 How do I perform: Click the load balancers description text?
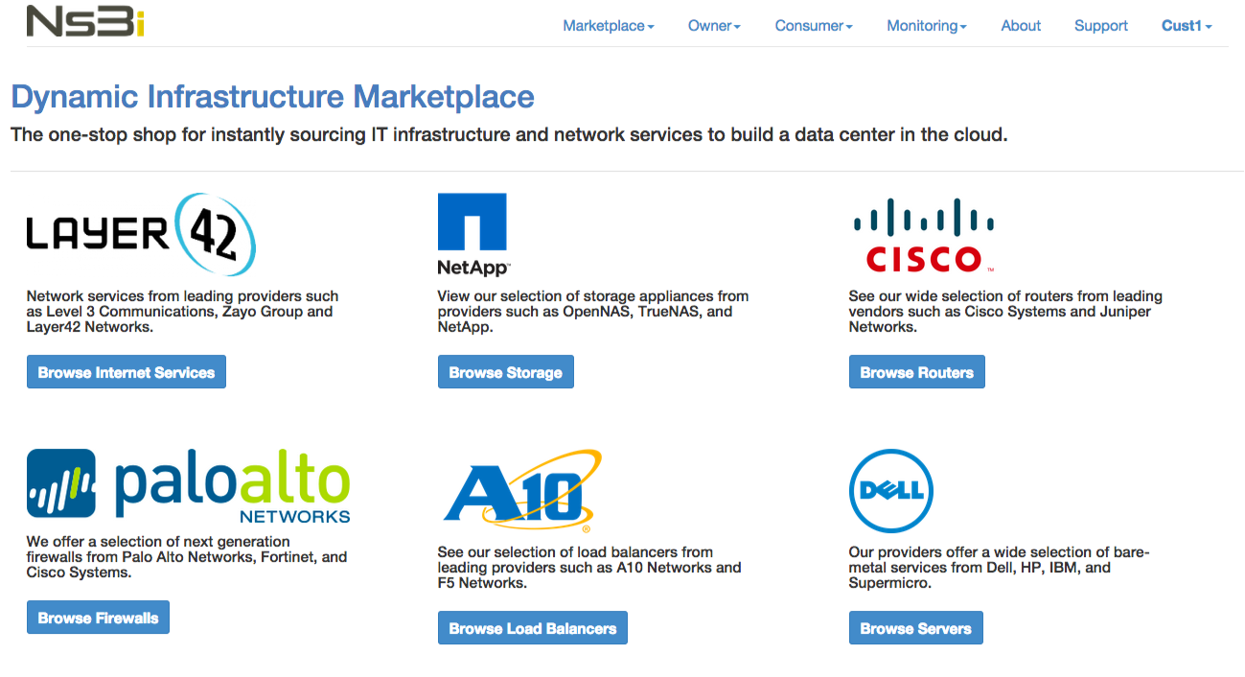point(589,568)
